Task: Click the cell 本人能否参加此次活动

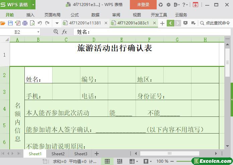Action: 66,108
